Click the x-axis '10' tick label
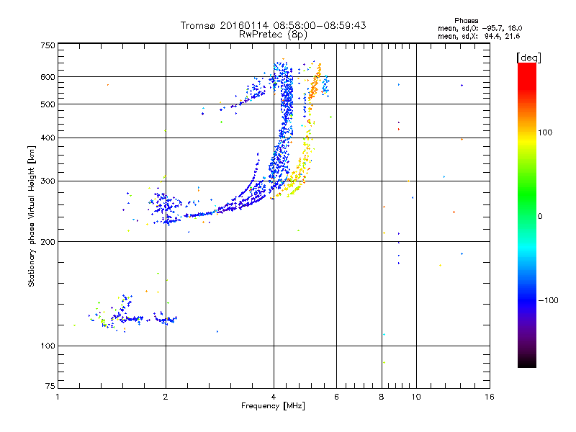Image resolution: width=576 pixels, height=432 pixels. tap(416, 397)
